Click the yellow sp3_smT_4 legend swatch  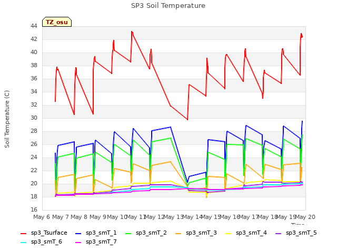coord(228,233)
